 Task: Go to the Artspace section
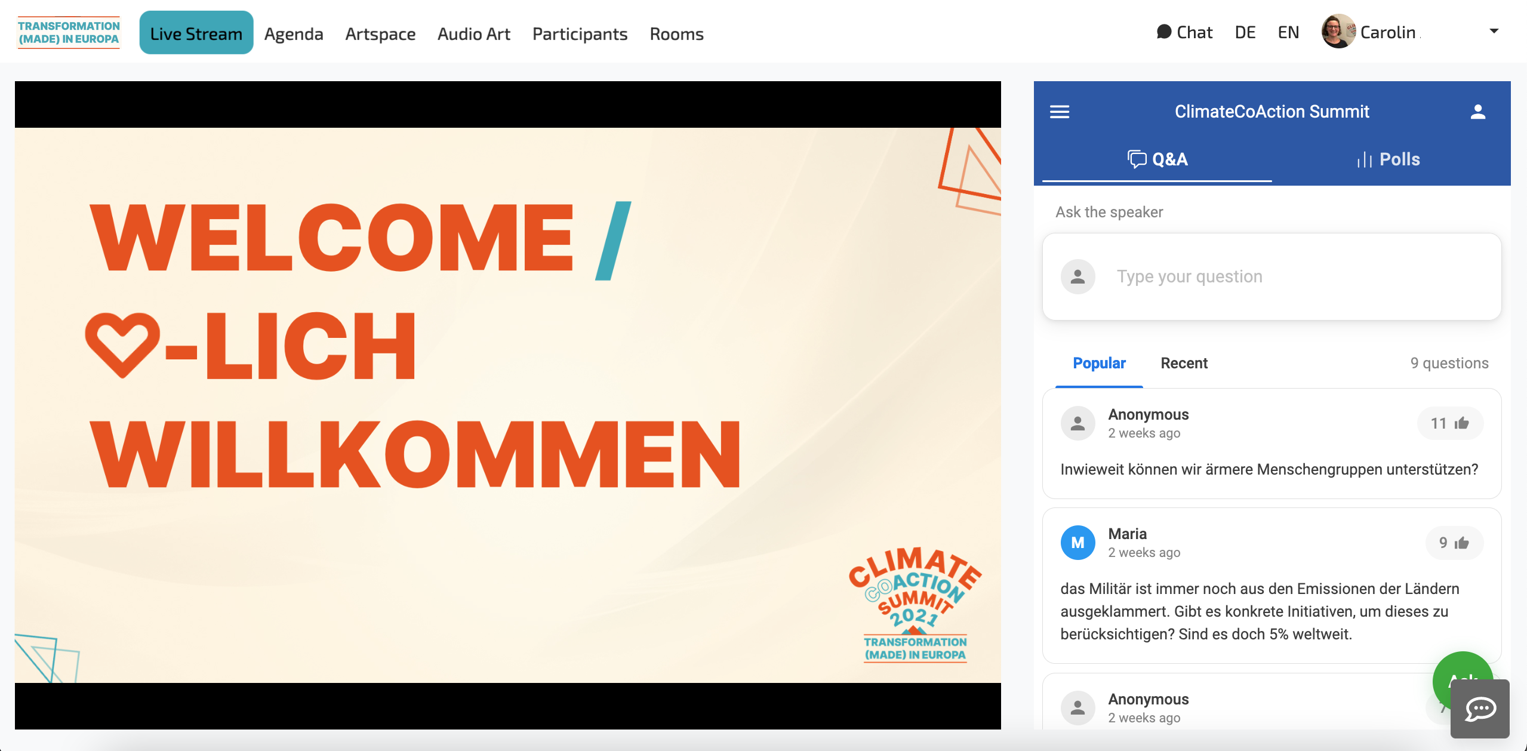pos(380,34)
